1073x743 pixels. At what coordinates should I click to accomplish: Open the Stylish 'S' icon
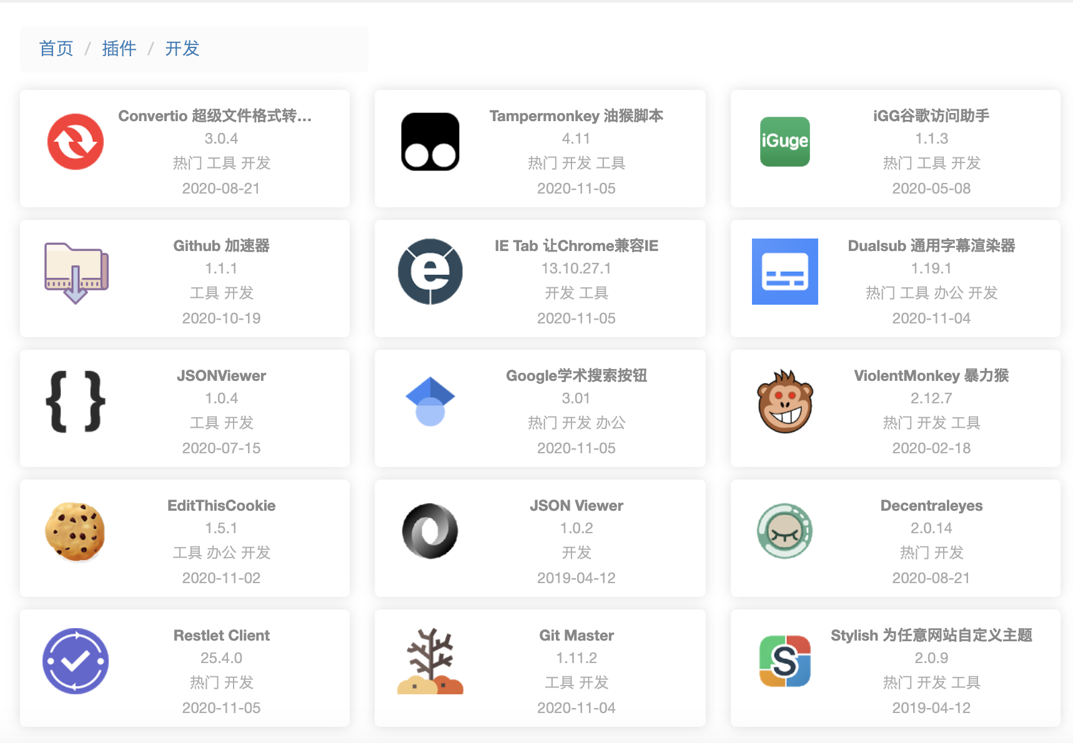785,661
